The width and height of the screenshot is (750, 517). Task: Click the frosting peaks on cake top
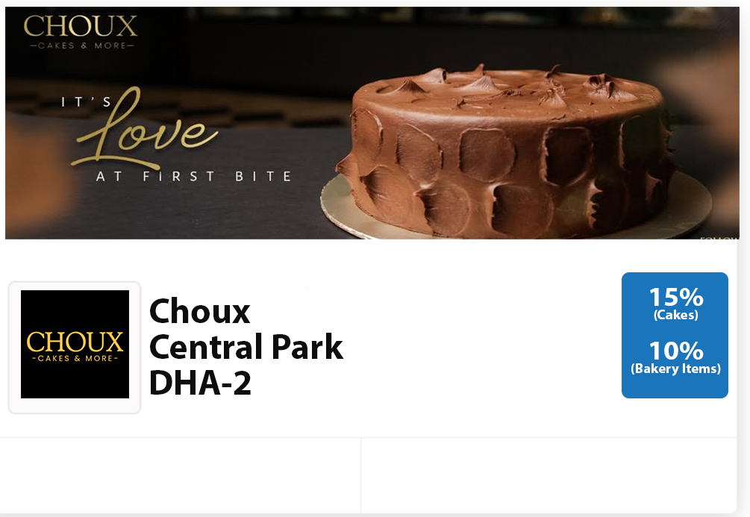click(x=507, y=84)
